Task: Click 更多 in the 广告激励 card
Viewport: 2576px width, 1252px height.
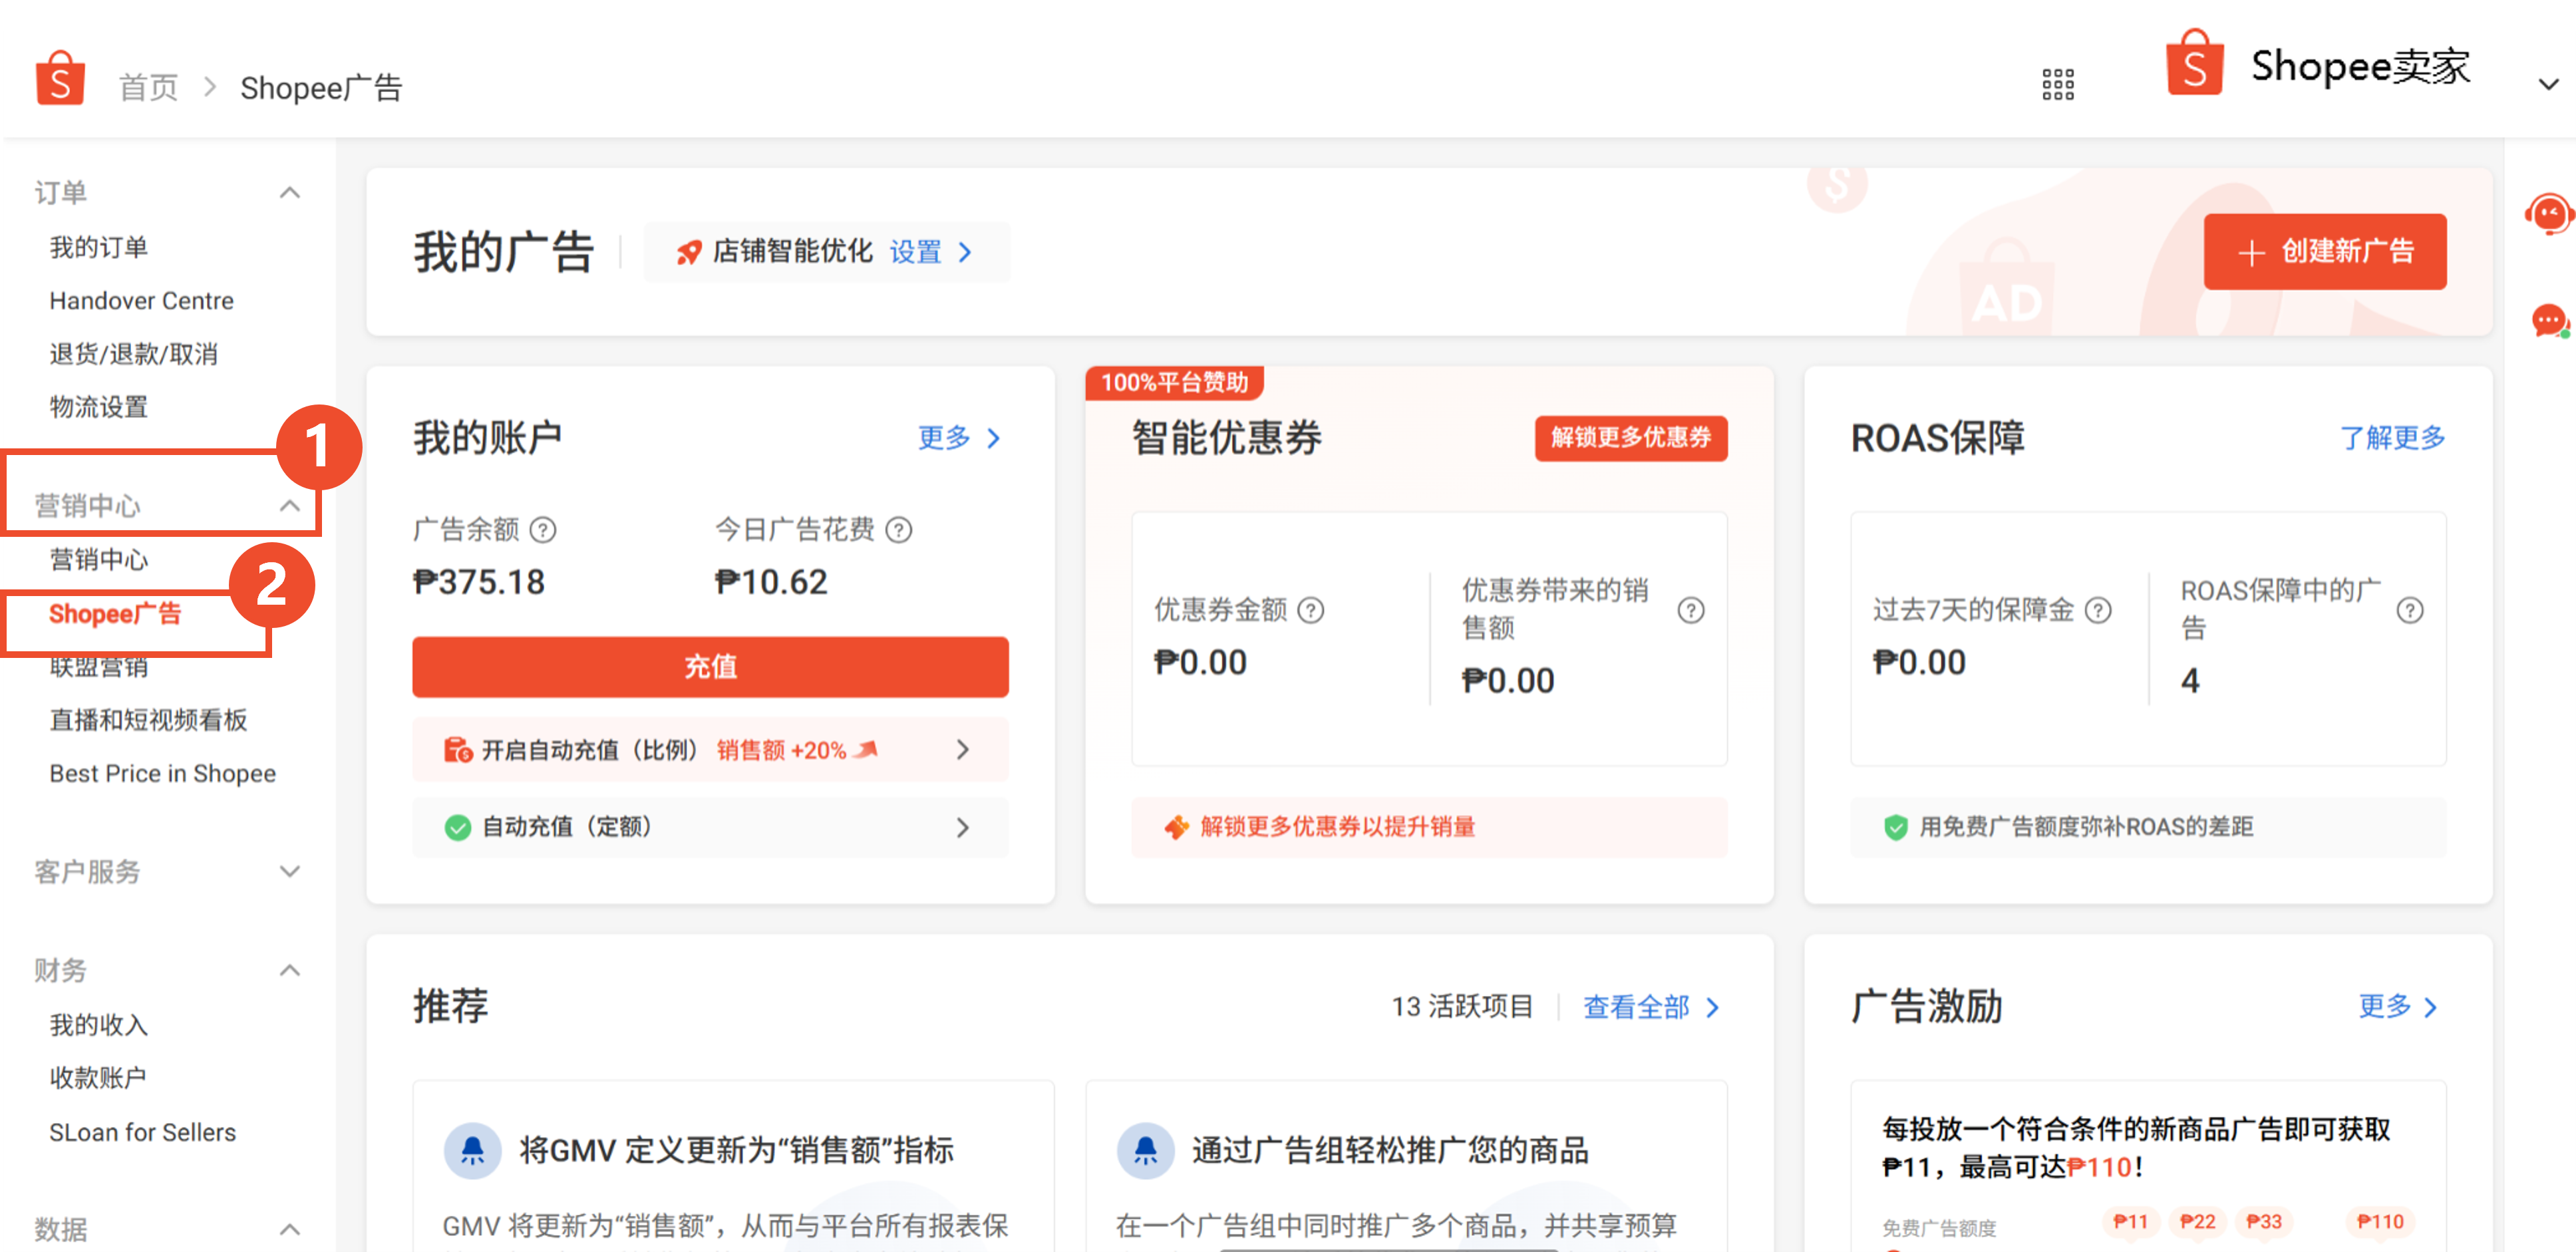Action: pos(2397,1006)
